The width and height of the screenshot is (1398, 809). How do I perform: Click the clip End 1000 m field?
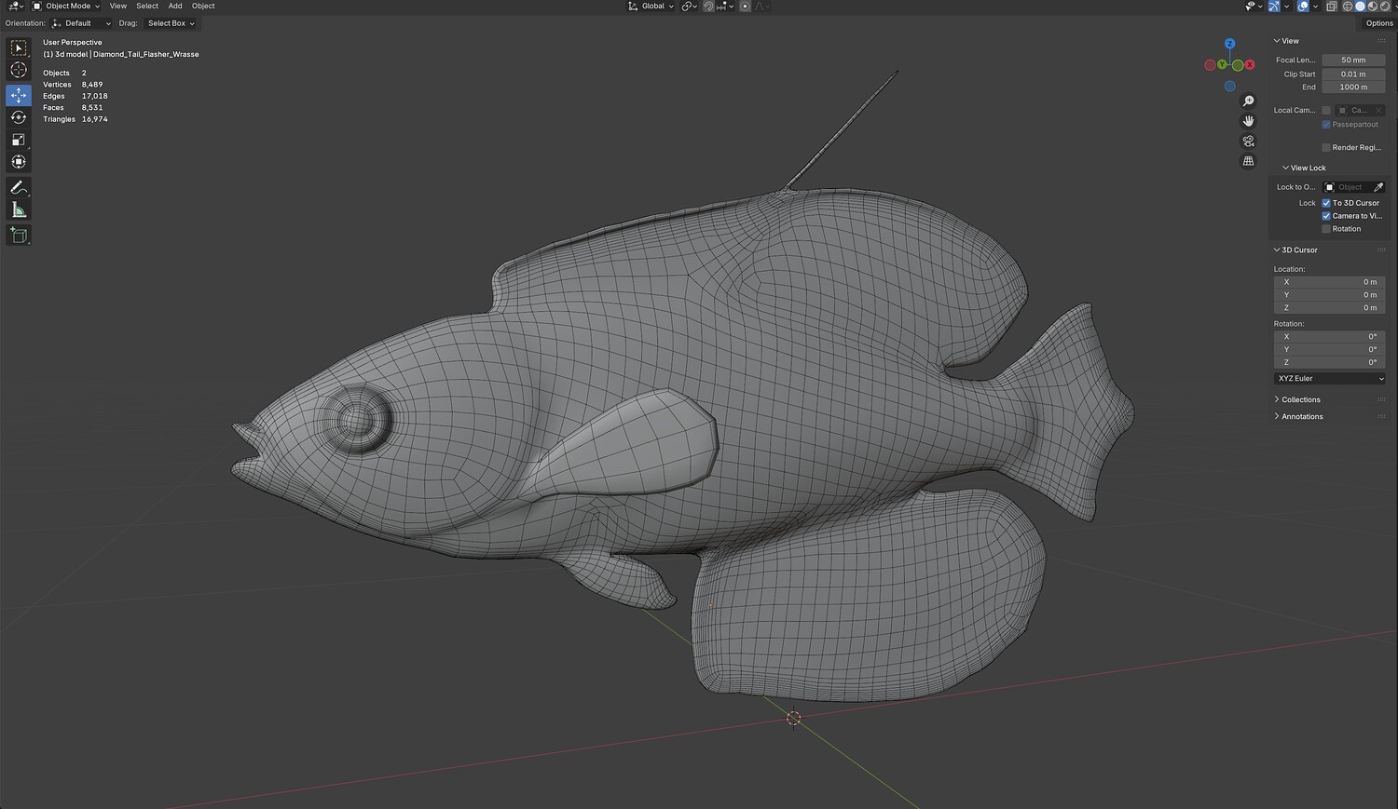click(x=1353, y=88)
